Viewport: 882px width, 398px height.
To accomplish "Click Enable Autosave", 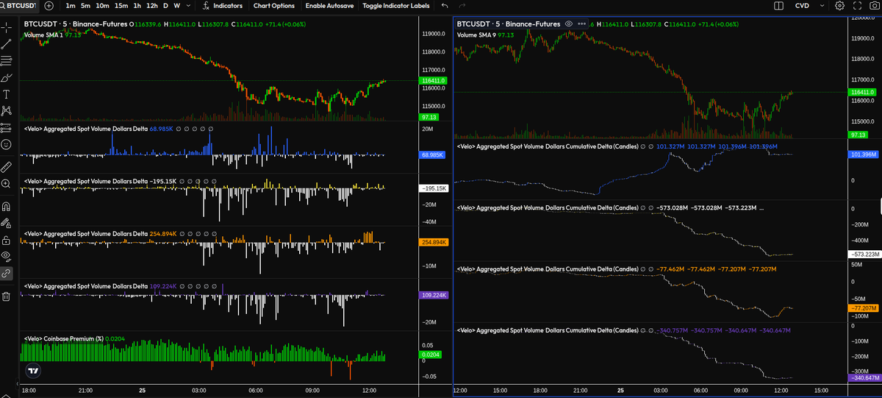I will click(329, 5).
